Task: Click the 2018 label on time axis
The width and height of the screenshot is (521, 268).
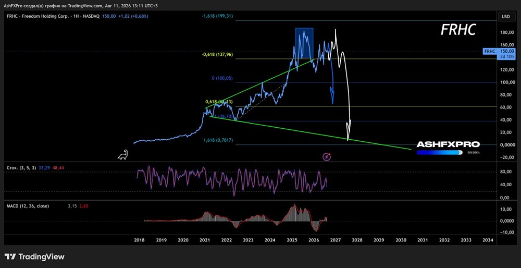Action: pos(139,240)
